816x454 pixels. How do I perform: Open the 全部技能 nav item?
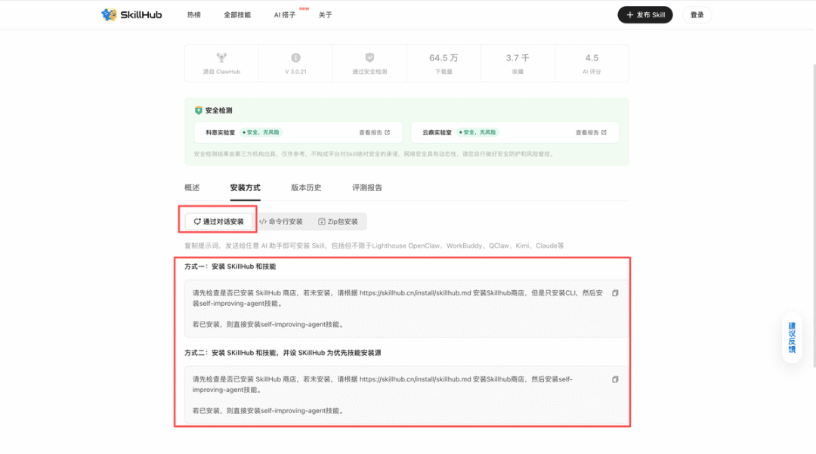(x=237, y=15)
